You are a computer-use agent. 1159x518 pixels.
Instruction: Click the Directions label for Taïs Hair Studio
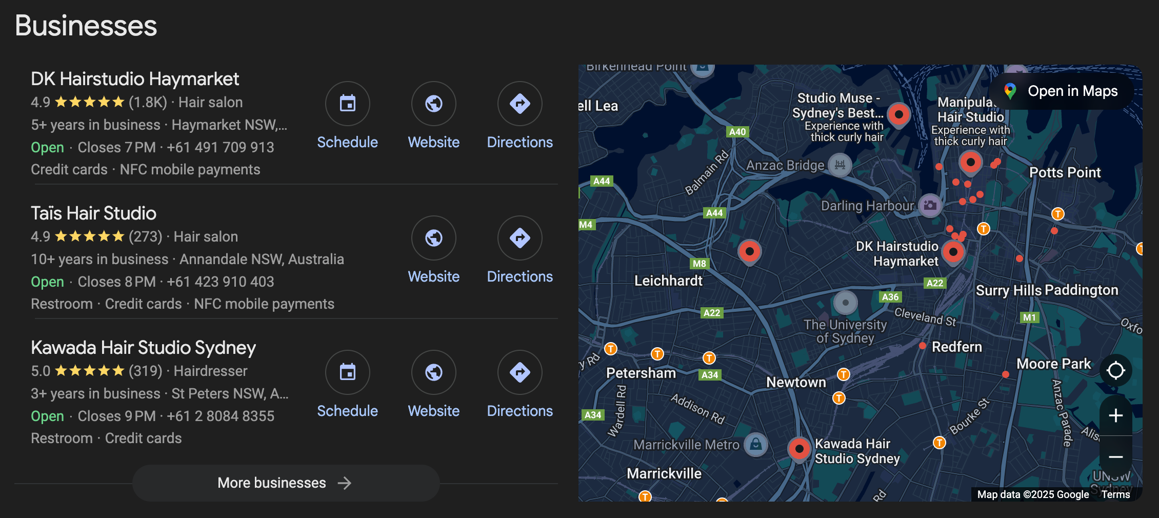[x=520, y=276]
